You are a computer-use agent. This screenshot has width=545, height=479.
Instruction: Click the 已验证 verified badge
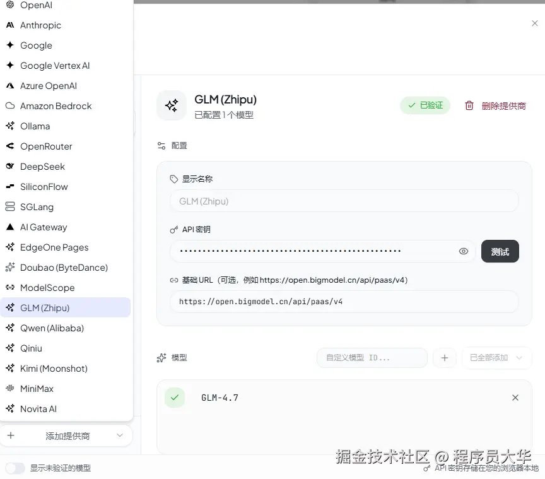coord(425,105)
